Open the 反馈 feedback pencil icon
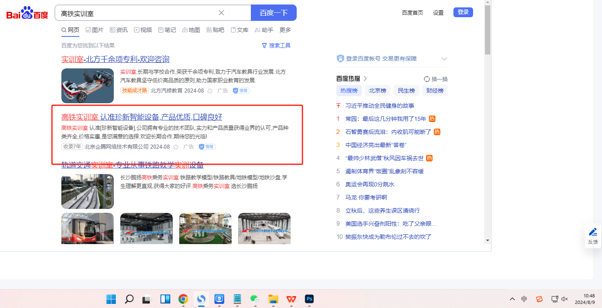 pos(593,232)
